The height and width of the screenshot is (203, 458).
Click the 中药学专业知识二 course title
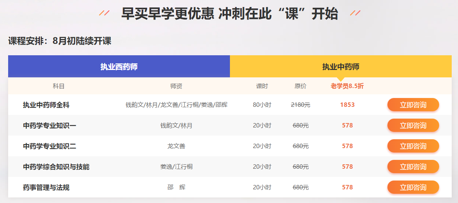pyautogui.click(x=50, y=146)
